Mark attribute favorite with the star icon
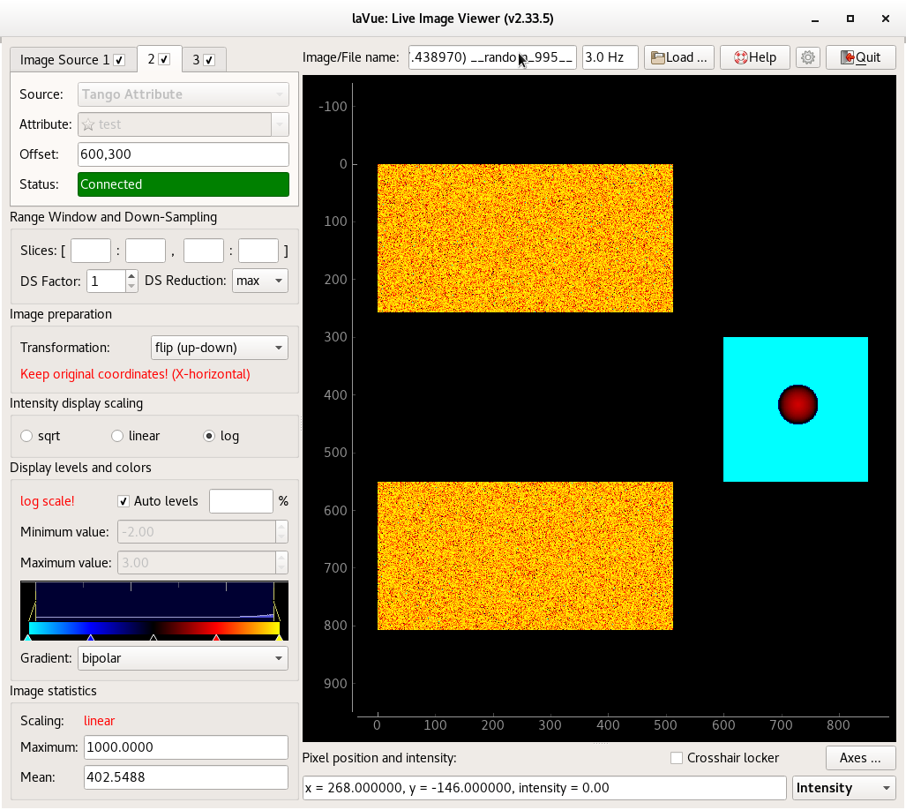906x810 pixels. point(91,124)
